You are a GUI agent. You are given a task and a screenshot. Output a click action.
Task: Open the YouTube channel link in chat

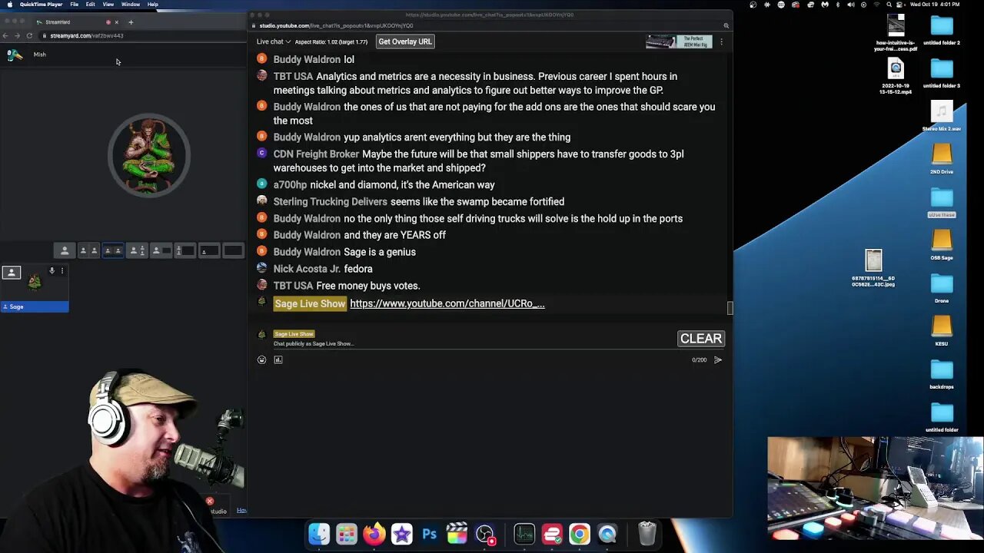447,303
